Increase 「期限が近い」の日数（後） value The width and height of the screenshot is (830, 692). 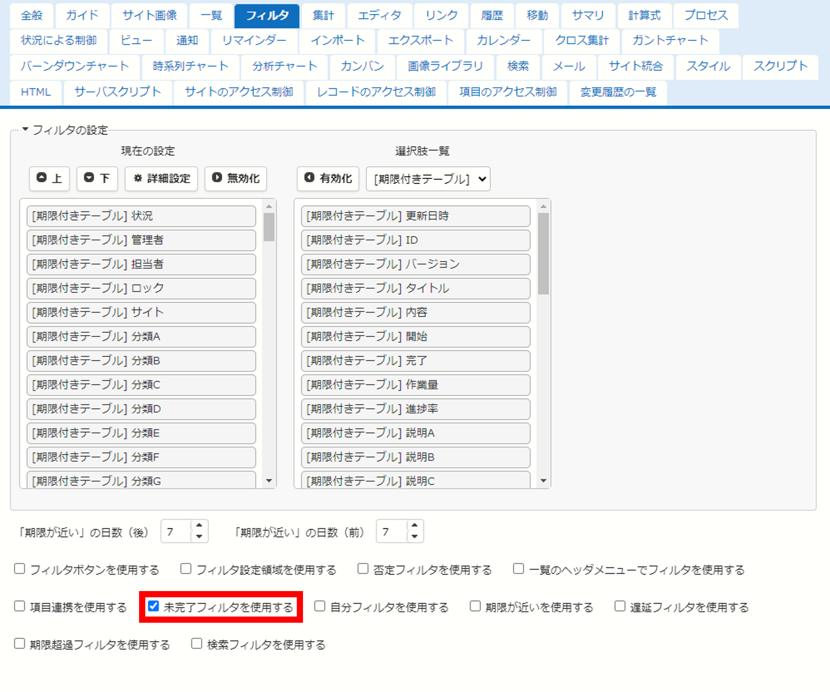coord(199,526)
